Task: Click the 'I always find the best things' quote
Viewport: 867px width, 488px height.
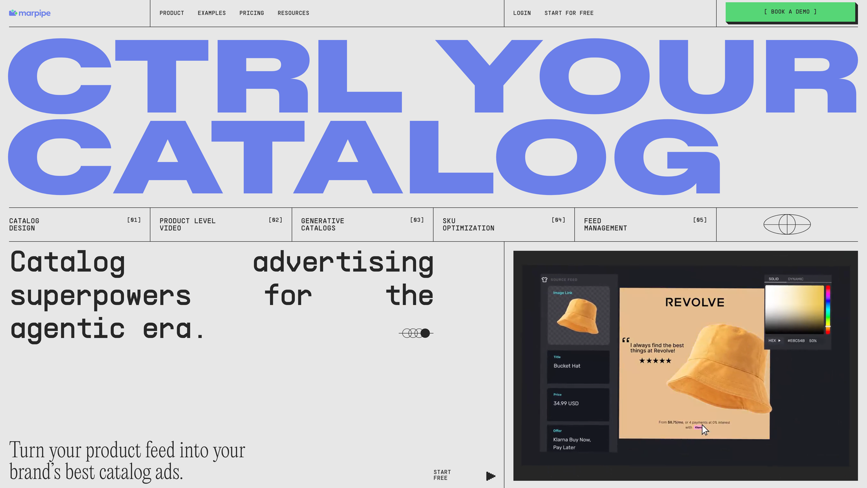Action: pos(657,348)
